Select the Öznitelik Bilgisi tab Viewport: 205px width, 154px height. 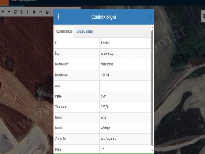(64, 31)
